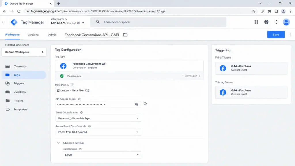The image size is (295, 166).
Task: Open Tags in the sidebar
Action: tap(24, 75)
